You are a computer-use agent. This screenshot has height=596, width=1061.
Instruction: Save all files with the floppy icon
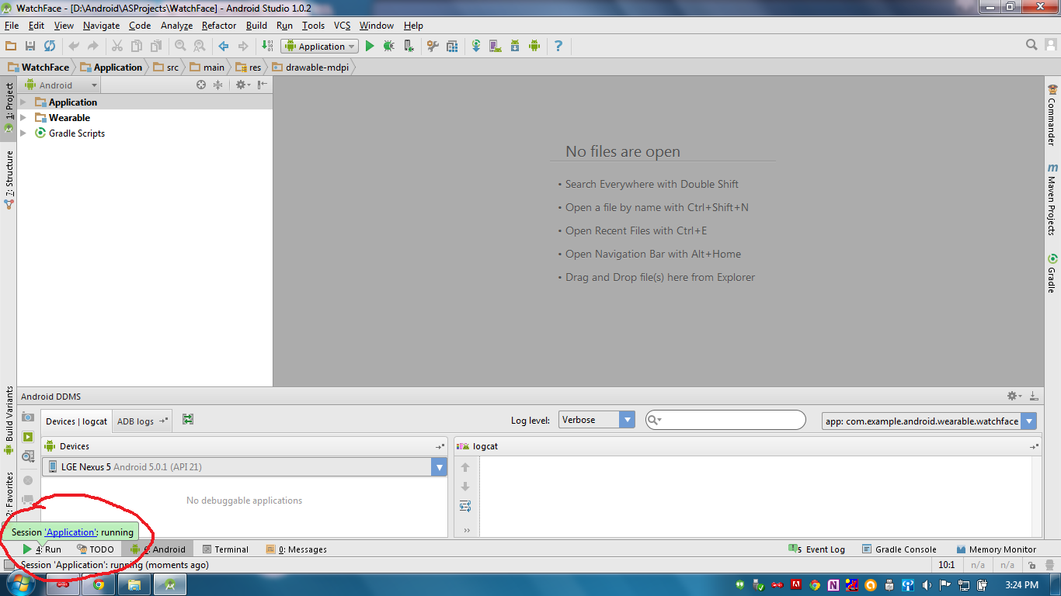click(30, 47)
